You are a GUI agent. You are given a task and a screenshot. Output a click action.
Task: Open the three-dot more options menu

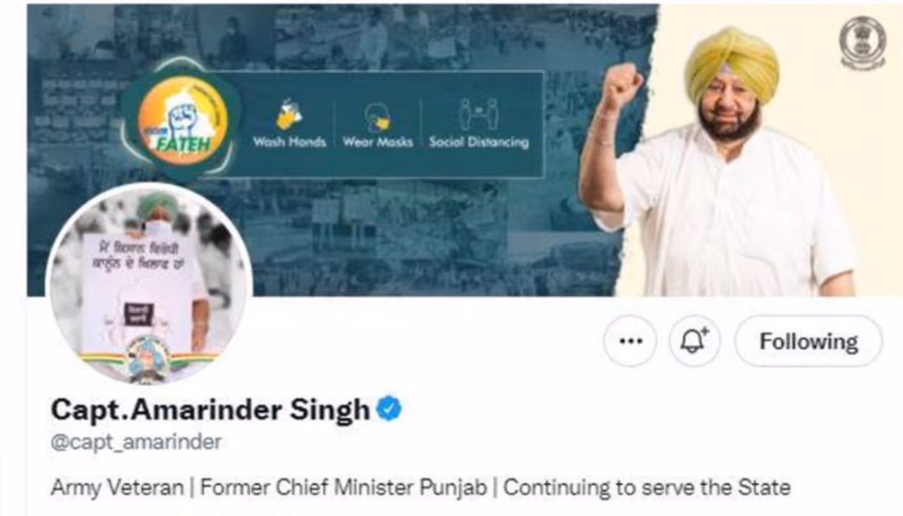click(x=630, y=342)
